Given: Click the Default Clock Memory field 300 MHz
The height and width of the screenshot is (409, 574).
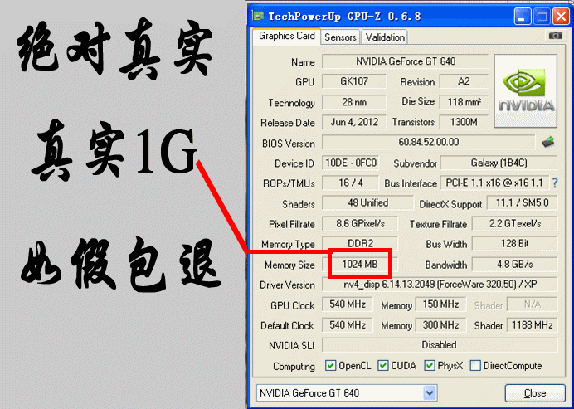Looking at the screenshot, I should 440,324.
